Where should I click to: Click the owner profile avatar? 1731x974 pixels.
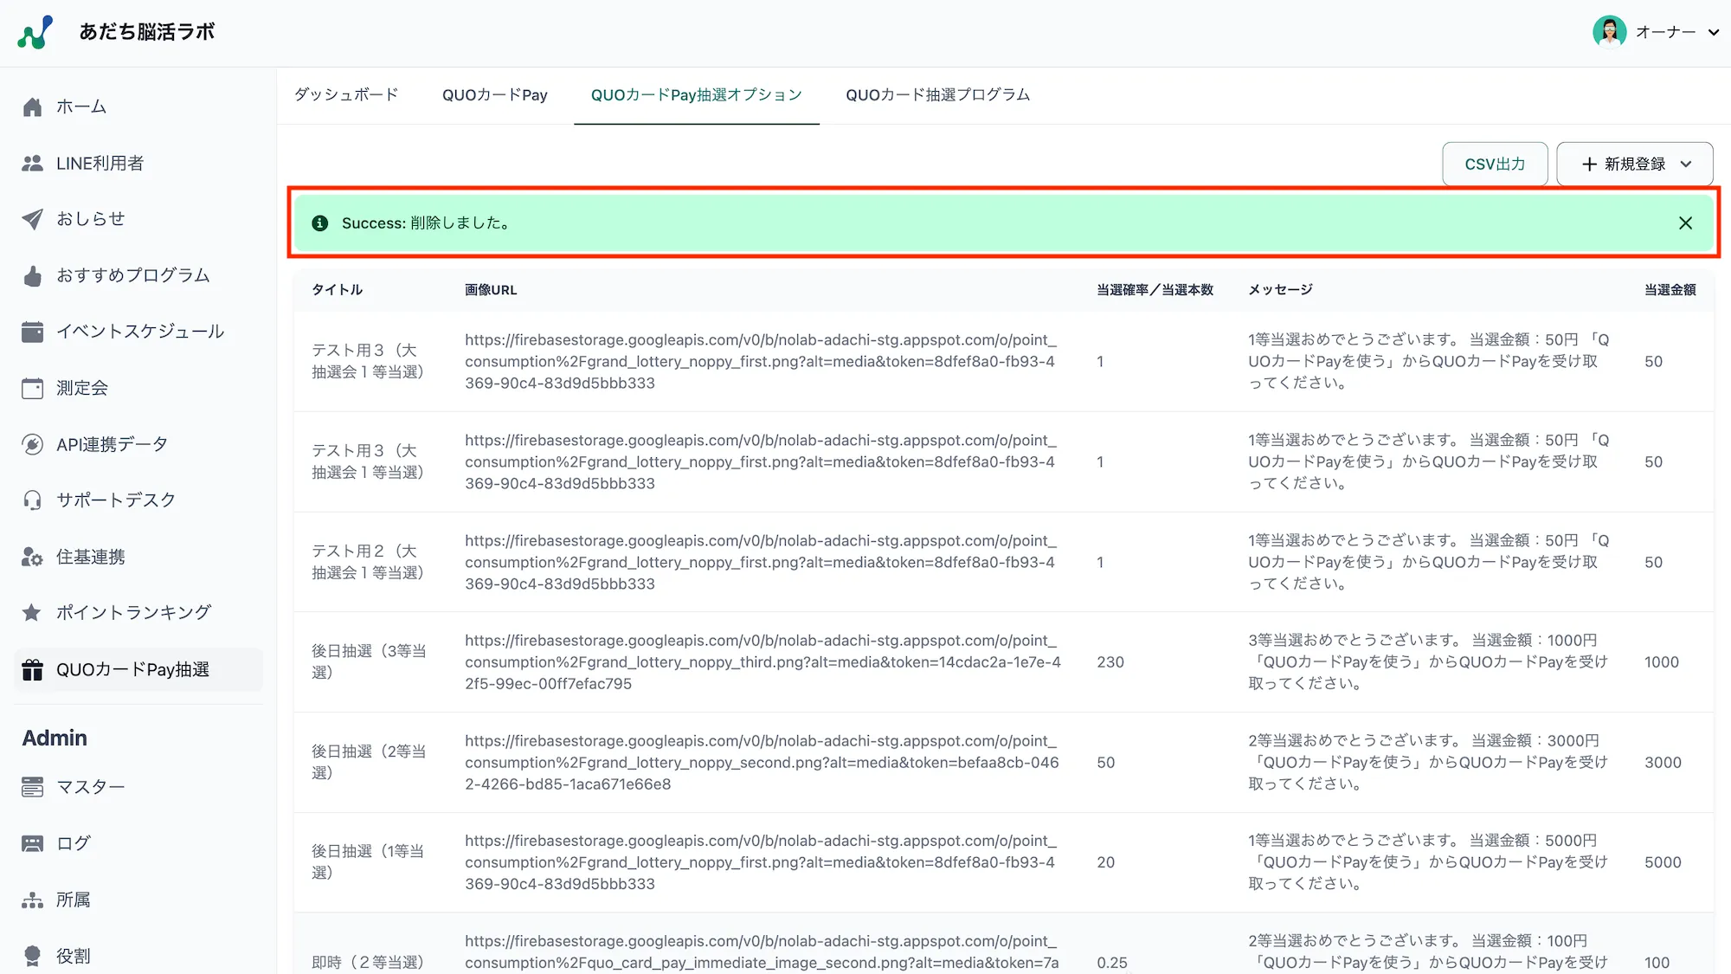[x=1609, y=32]
